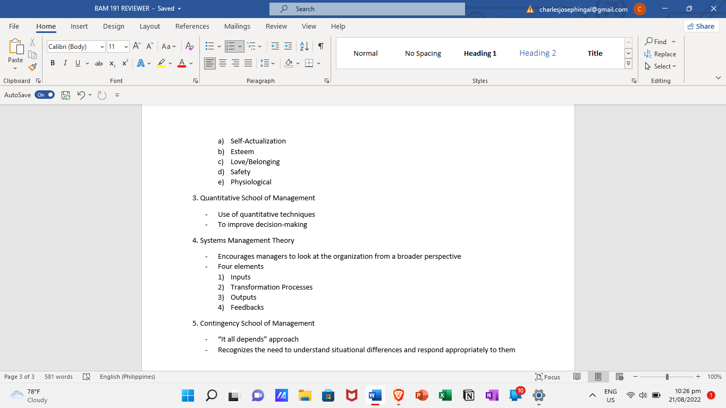
Task: Click the zoom slider handle
Action: click(x=667, y=377)
